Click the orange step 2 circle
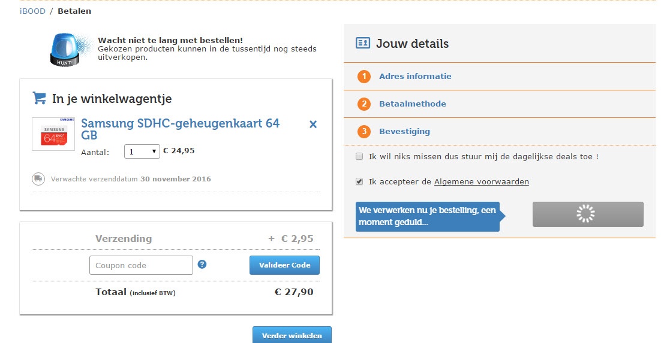Screen dimensions: 661x343 [363, 104]
